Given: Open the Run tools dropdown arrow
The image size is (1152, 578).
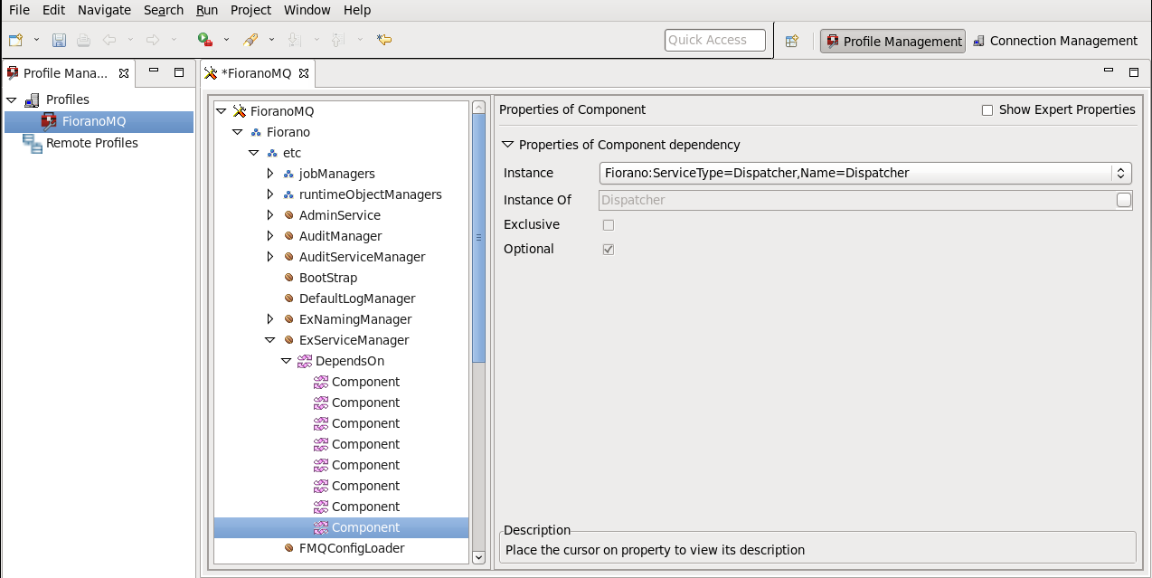Looking at the screenshot, I should tap(226, 40).
